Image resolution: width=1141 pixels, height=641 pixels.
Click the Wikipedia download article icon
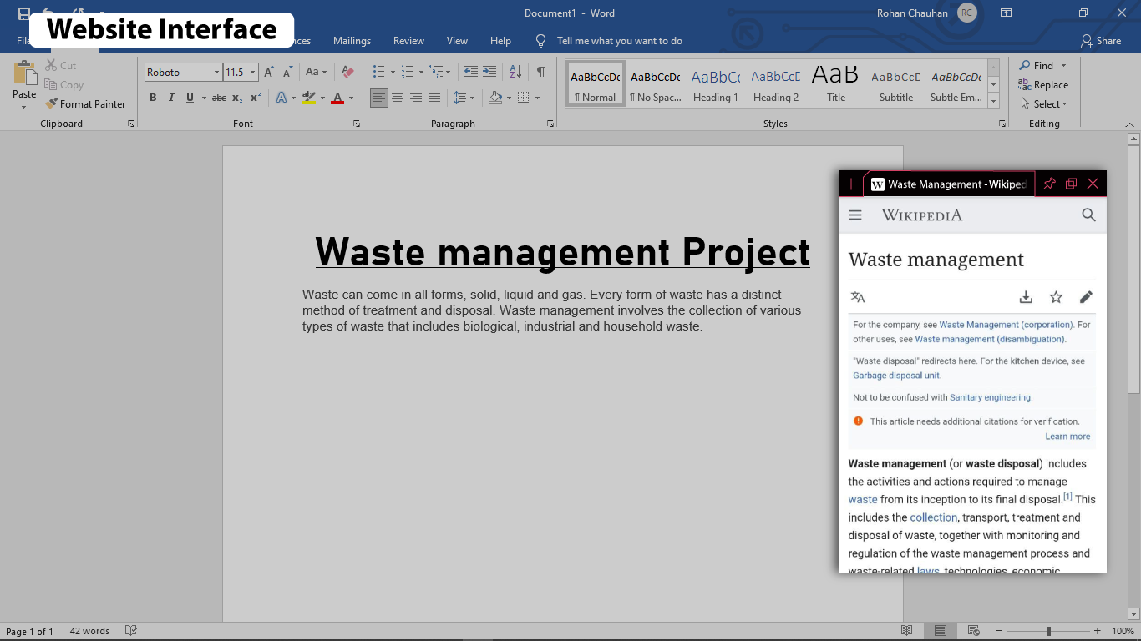[1026, 297]
